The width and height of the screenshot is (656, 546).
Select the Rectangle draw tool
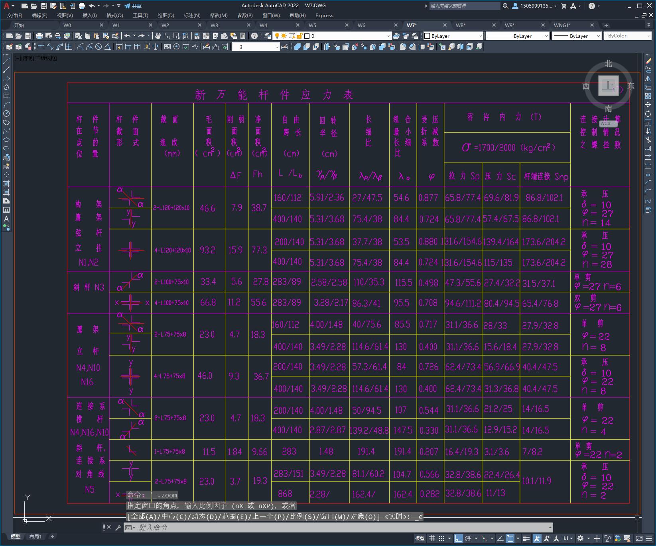[6, 96]
